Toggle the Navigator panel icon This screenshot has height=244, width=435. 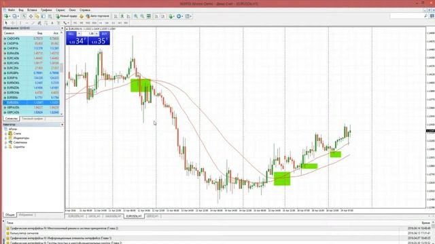pos(37,16)
